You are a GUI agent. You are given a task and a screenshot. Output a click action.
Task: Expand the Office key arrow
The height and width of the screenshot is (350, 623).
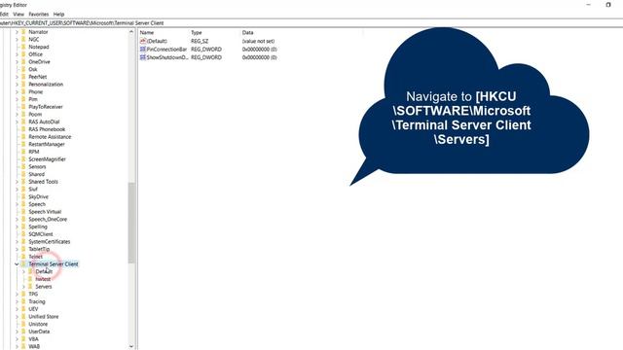(x=17, y=54)
